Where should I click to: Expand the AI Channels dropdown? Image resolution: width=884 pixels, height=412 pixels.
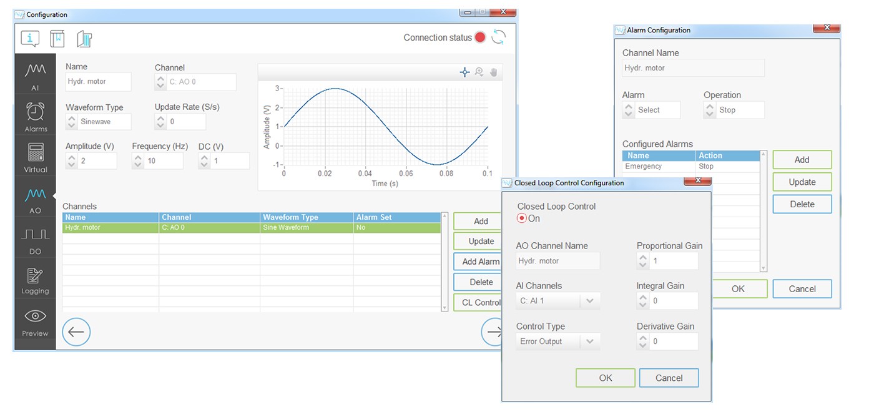[589, 301]
